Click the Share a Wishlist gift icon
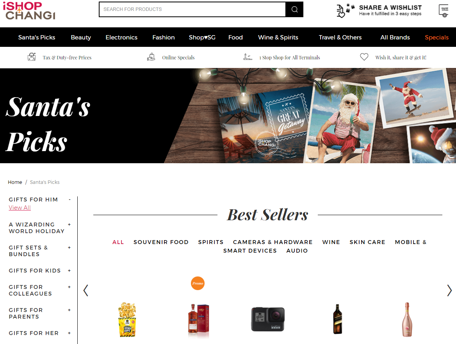Screen dimensions: 456x344 345,11
